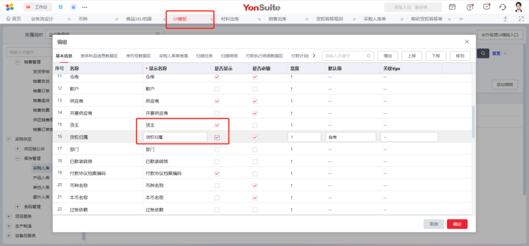Click the help question mark icon
The height and width of the screenshot is (246, 529).
tap(470, 7)
